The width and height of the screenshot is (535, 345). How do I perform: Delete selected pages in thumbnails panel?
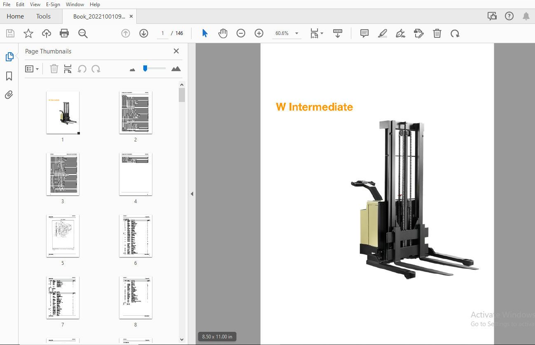[54, 69]
